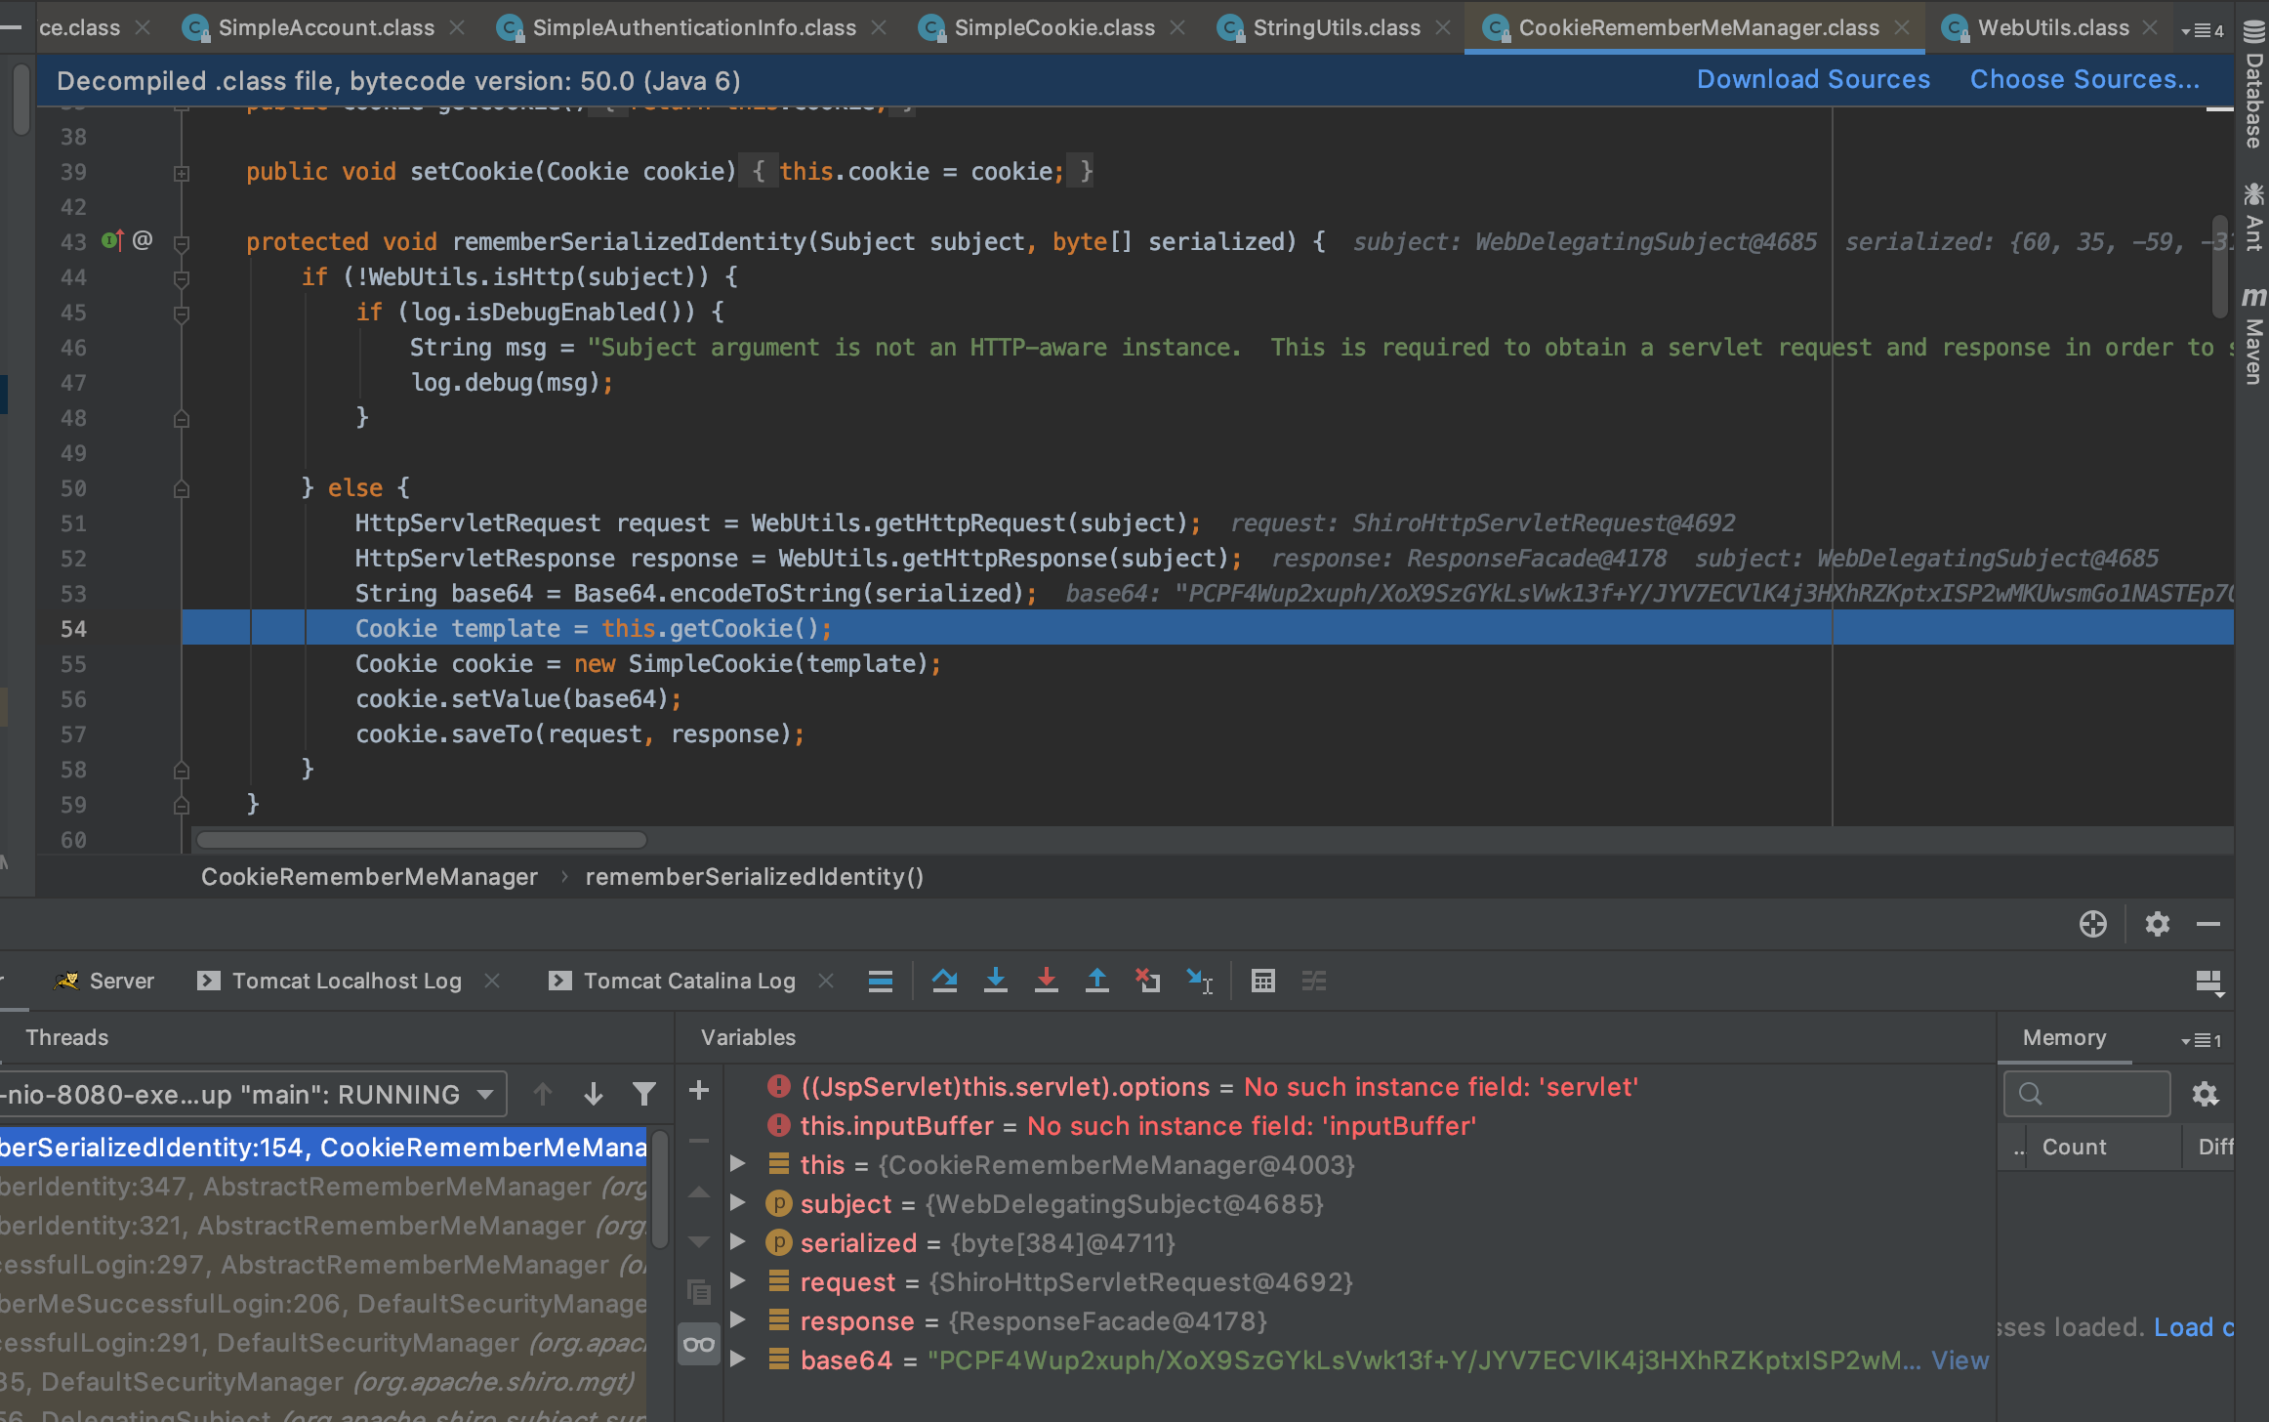Image resolution: width=2269 pixels, height=1422 pixels.
Task: Click Run to Cursor icon
Action: coord(1199,981)
